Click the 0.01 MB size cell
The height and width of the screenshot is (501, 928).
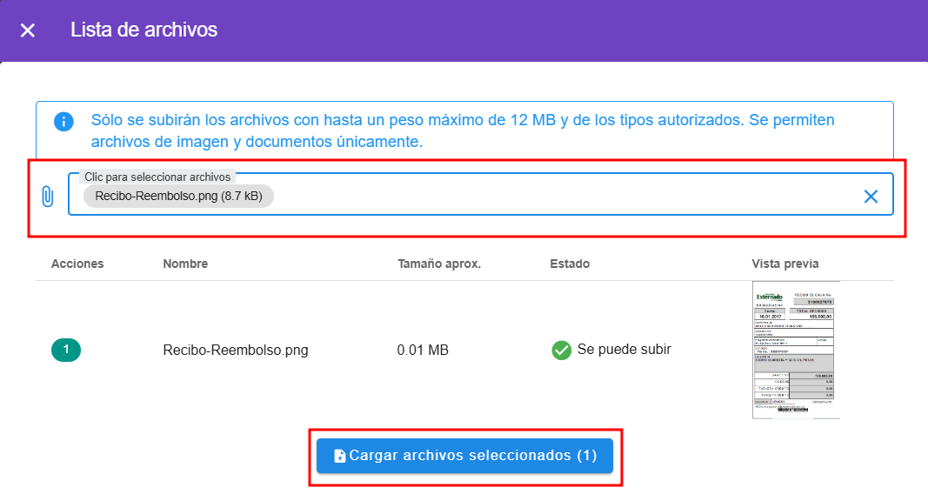[x=423, y=351]
